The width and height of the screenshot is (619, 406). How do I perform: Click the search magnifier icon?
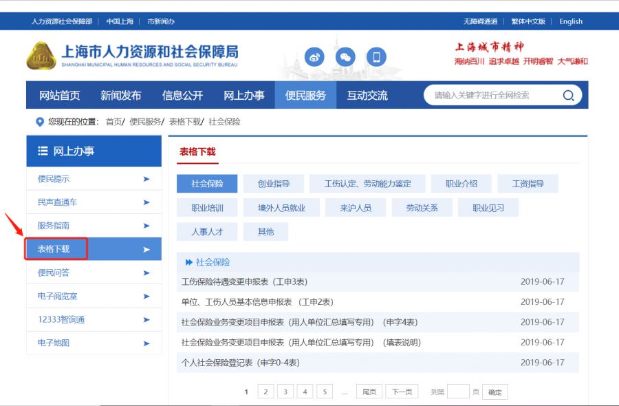pyautogui.click(x=569, y=96)
